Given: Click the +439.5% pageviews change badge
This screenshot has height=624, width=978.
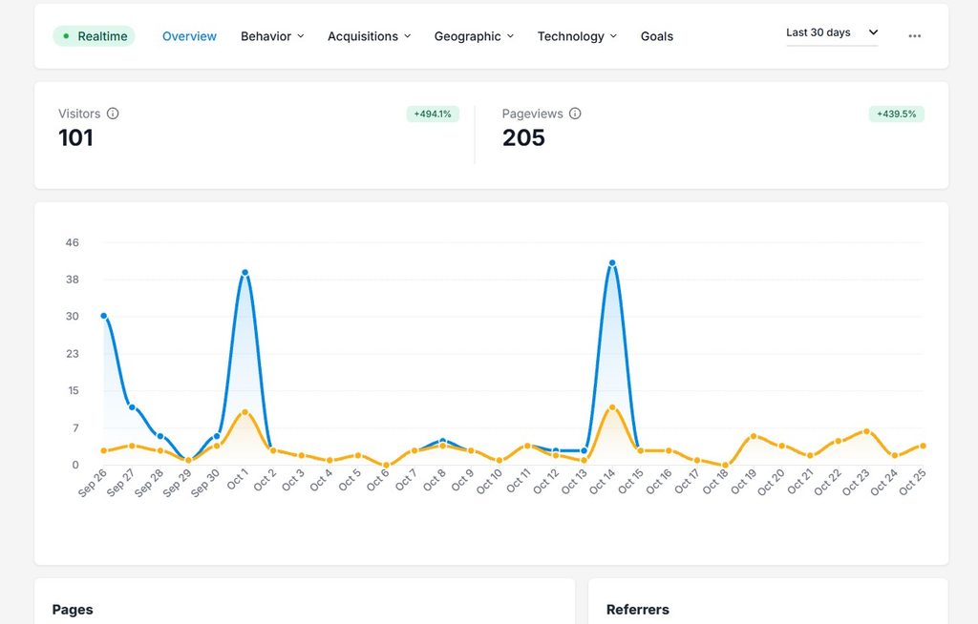Looking at the screenshot, I should click(x=896, y=114).
